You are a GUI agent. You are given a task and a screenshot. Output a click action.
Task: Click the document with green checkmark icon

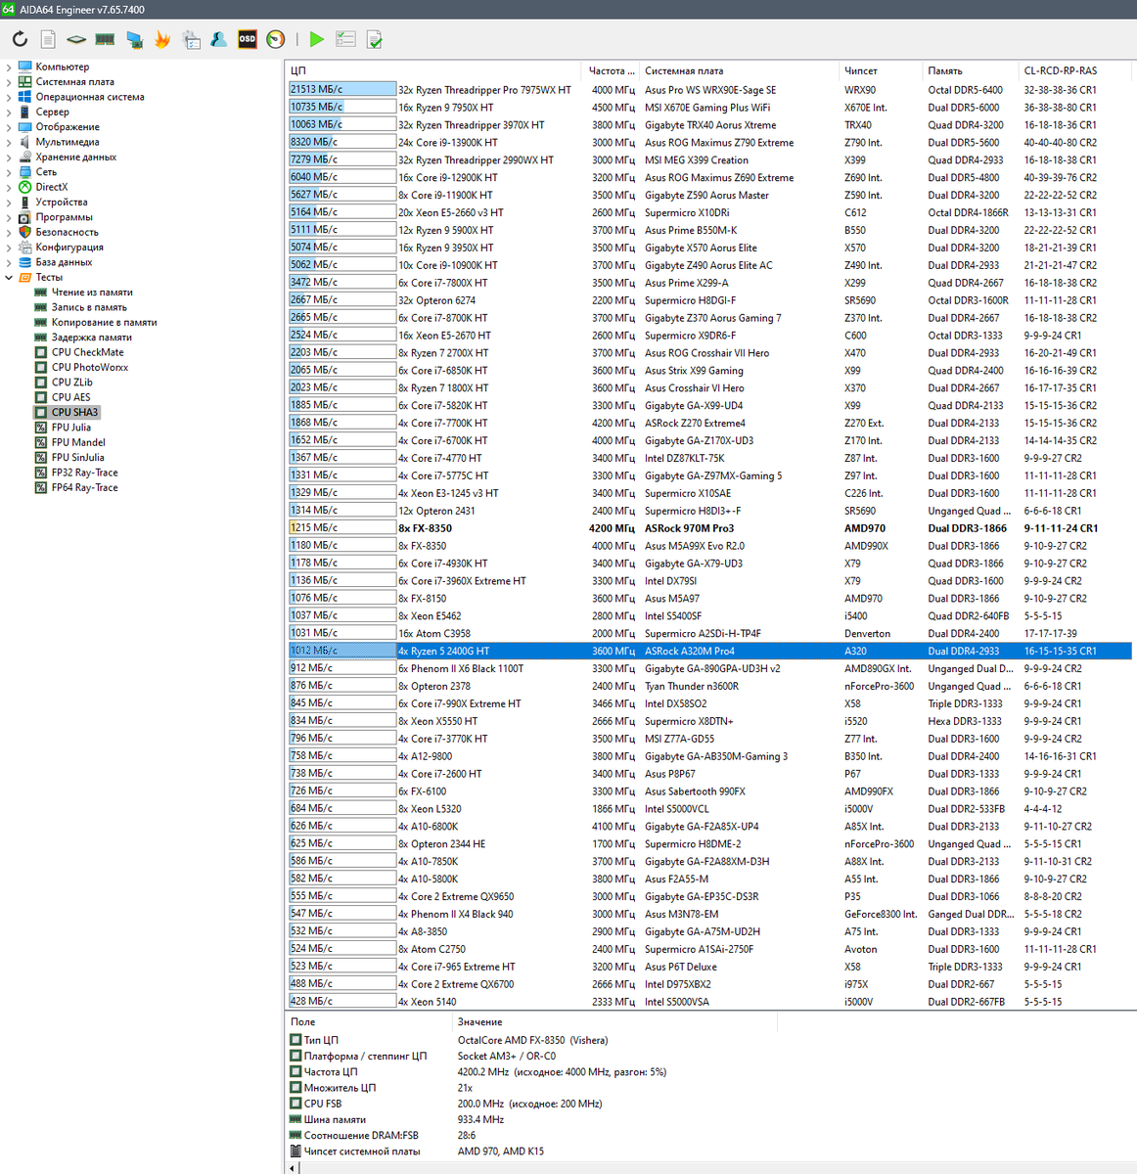coord(374,39)
